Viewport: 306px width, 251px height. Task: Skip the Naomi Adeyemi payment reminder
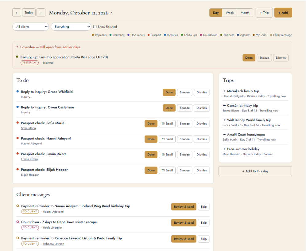(x=203, y=207)
